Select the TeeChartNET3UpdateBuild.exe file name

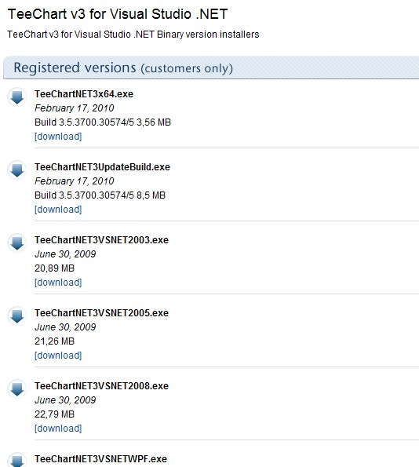click(x=102, y=166)
